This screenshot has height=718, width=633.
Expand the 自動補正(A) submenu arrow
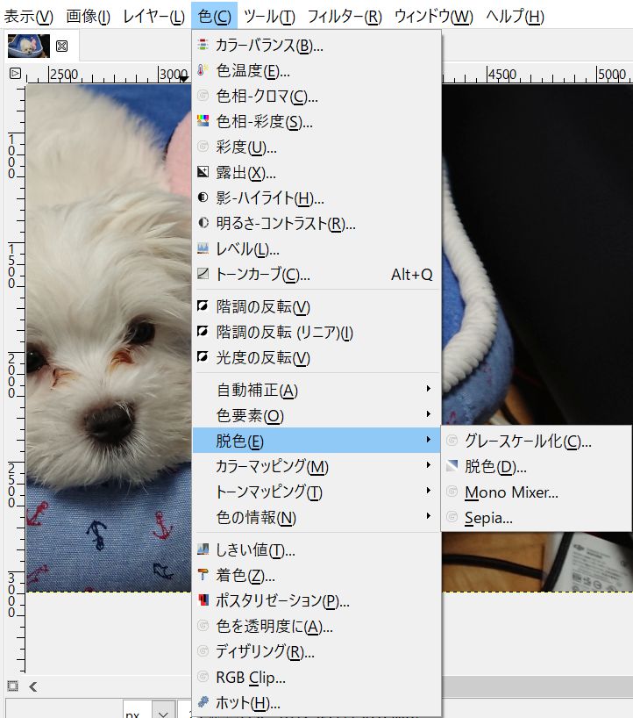[x=429, y=389]
